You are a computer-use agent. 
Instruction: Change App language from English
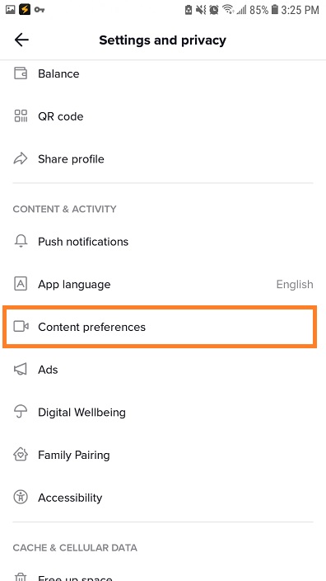pyautogui.click(x=163, y=284)
